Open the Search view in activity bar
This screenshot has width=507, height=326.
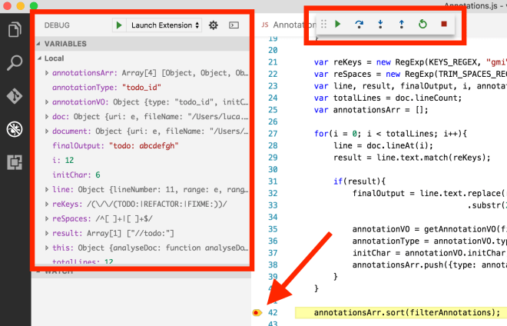click(15, 63)
